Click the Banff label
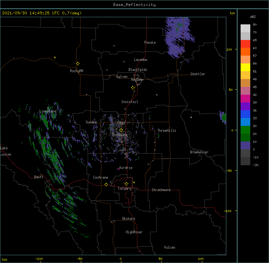 point(39,177)
